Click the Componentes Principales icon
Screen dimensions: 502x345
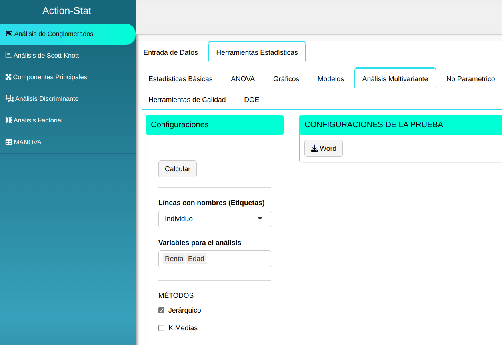8,77
